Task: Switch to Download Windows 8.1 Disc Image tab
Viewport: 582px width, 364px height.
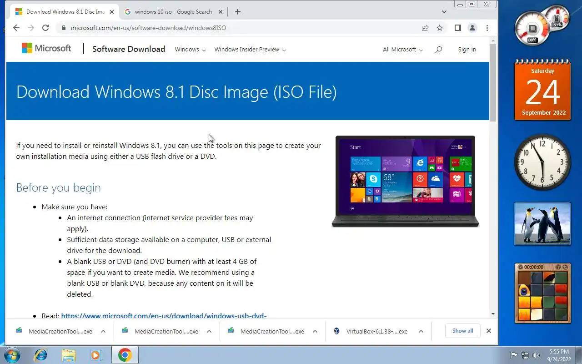Action: pyautogui.click(x=65, y=12)
